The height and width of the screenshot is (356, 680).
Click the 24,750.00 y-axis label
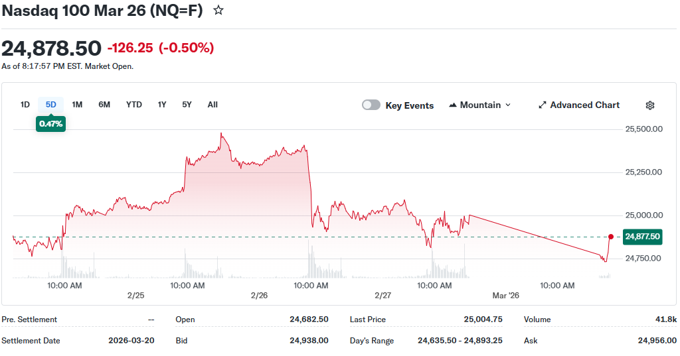coord(643,259)
